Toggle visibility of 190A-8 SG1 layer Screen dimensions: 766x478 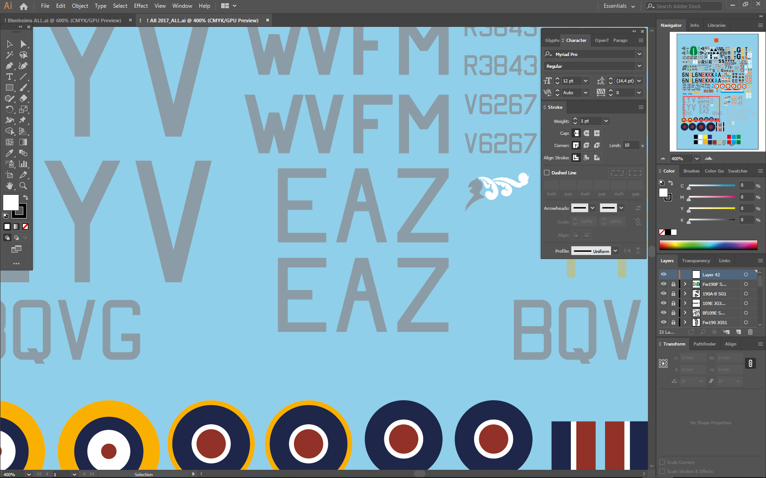coord(663,294)
